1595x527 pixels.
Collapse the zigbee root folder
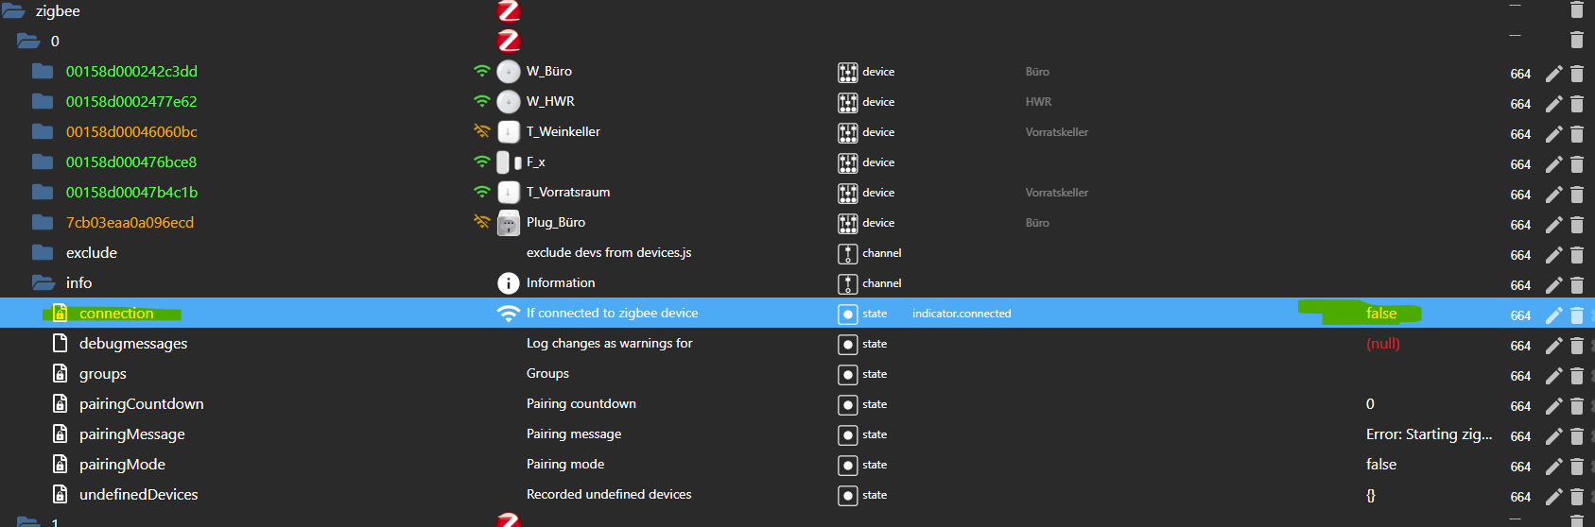coord(14,11)
